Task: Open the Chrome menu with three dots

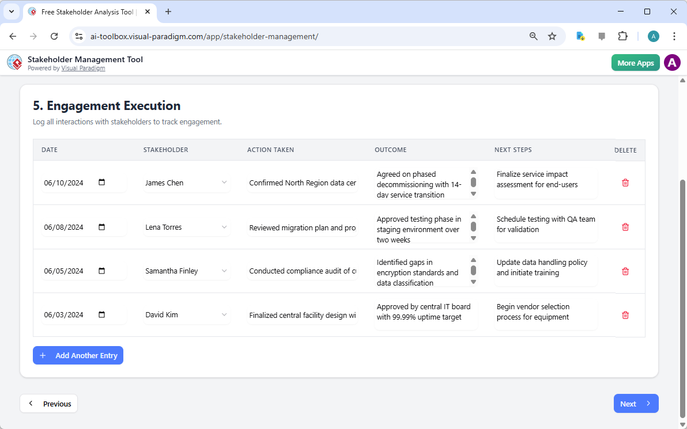Action: [674, 36]
